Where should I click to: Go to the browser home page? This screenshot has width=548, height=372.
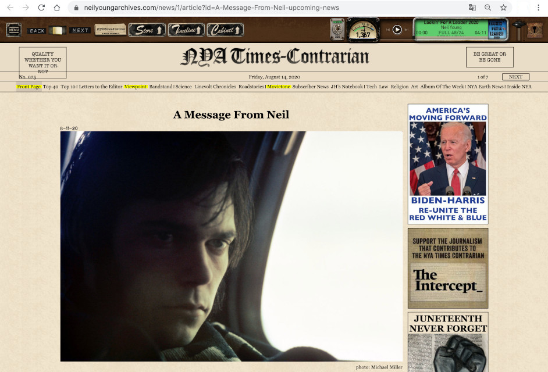(x=57, y=8)
